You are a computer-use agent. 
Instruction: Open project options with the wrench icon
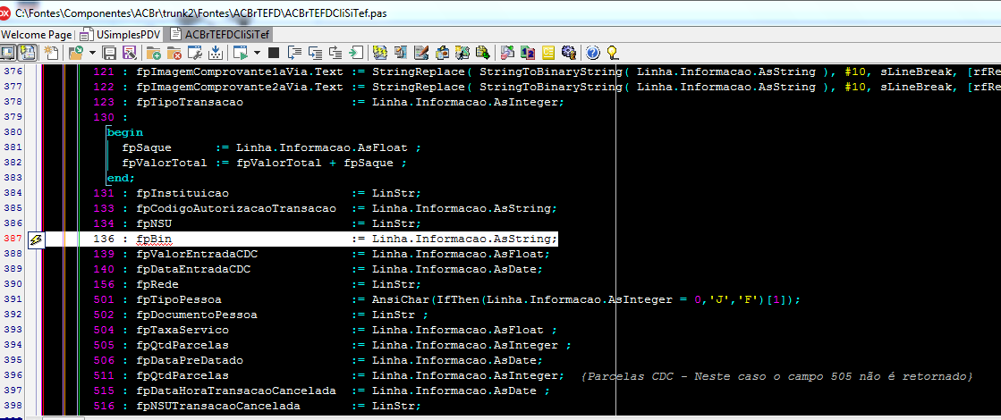click(x=194, y=52)
